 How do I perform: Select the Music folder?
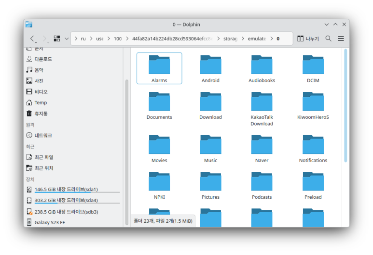(210, 148)
